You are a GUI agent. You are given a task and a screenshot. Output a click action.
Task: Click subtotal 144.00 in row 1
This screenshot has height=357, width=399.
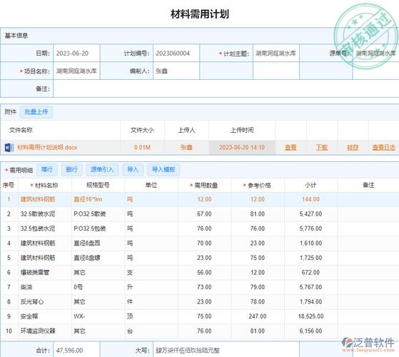(x=310, y=199)
